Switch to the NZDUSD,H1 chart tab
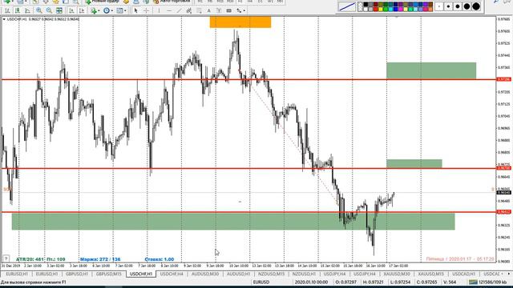This screenshot has height=288, width=513. coord(304,274)
